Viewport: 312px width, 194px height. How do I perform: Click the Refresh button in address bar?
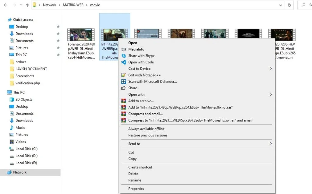click(289, 5)
